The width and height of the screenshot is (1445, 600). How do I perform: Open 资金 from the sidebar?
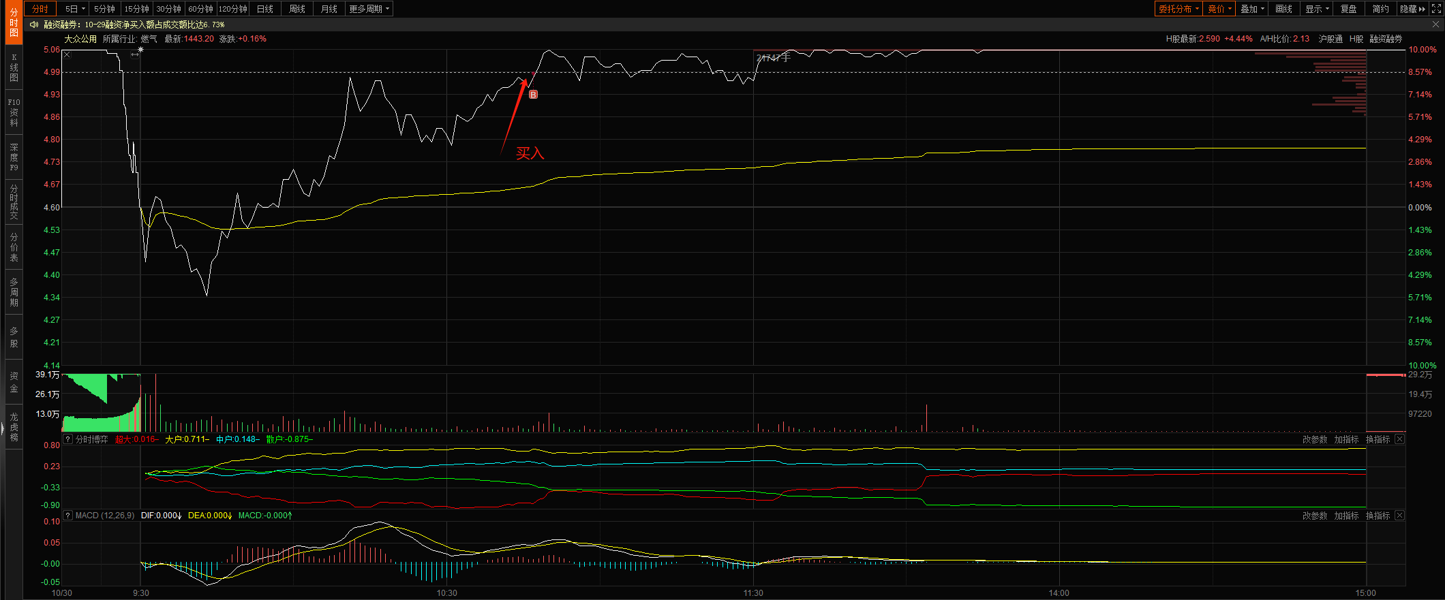[x=14, y=382]
